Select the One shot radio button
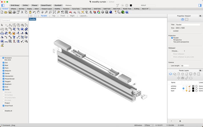The width and height of the screenshot is (203, 127). pyautogui.click(x=3, y=60)
